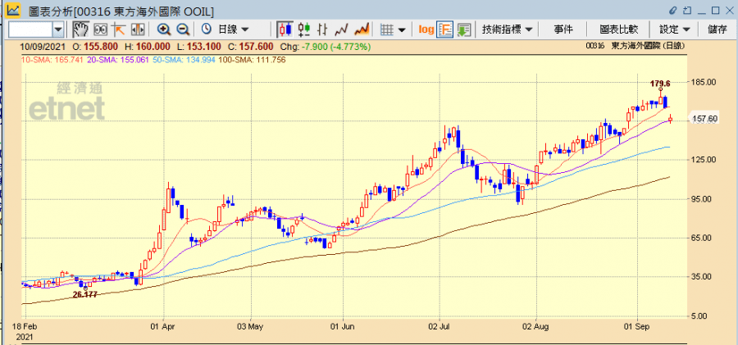
Task: Toggle the download data panel icon
Action: [464, 30]
